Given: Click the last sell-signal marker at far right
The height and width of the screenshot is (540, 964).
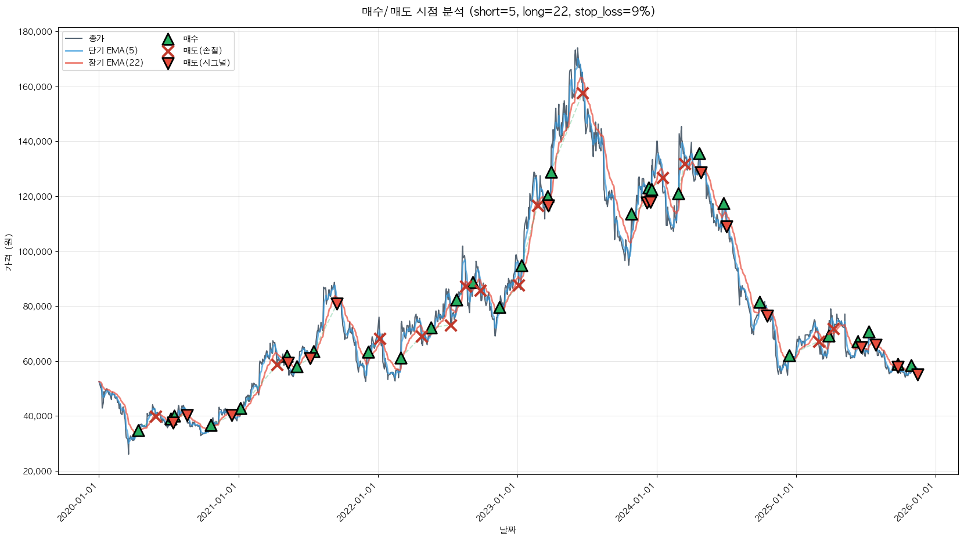Looking at the screenshot, I should [x=918, y=375].
